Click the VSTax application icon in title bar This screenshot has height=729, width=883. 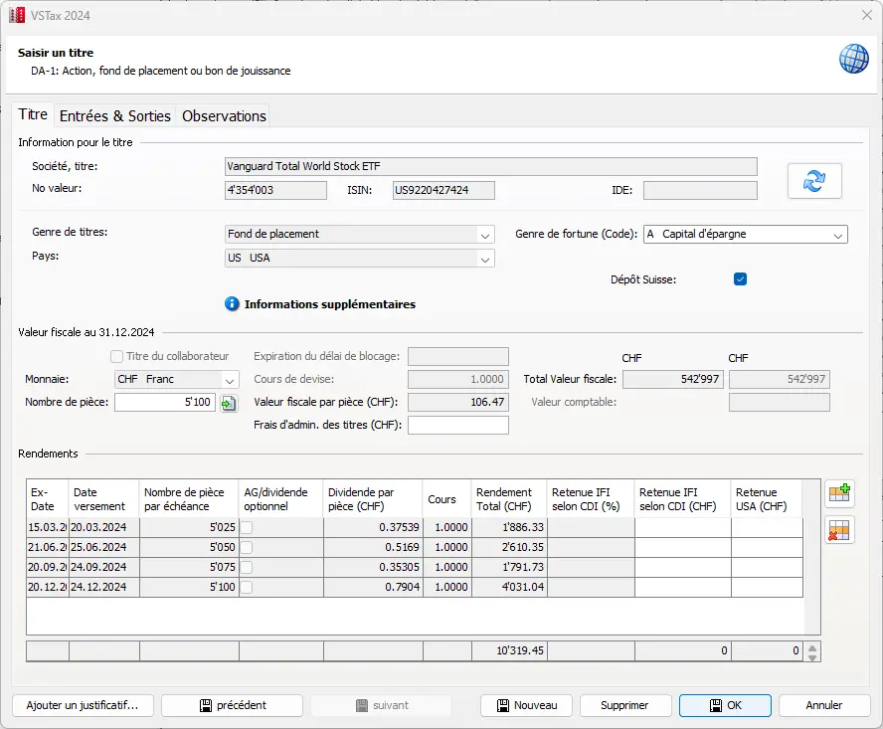pyautogui.click(x=17, y=15)
